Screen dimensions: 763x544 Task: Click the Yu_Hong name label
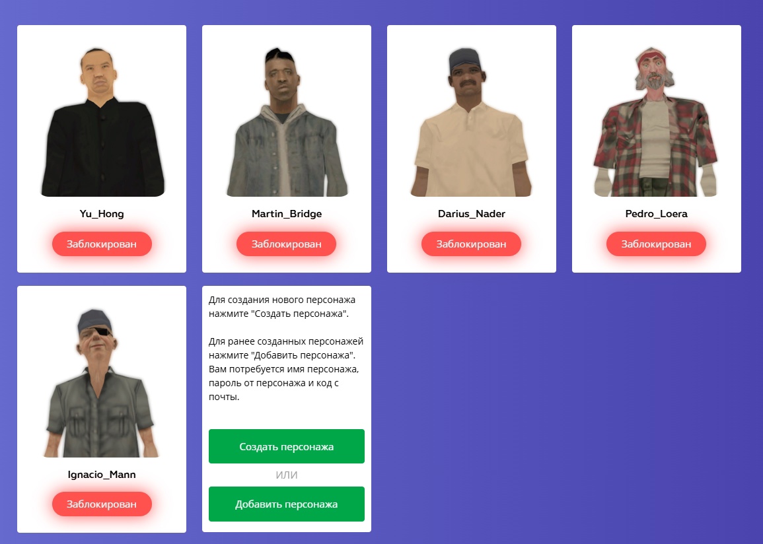pos(102,214)
